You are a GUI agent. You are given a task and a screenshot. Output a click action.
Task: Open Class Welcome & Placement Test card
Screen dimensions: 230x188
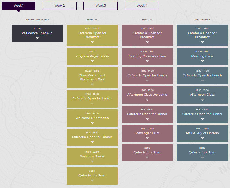click(92, 78)
